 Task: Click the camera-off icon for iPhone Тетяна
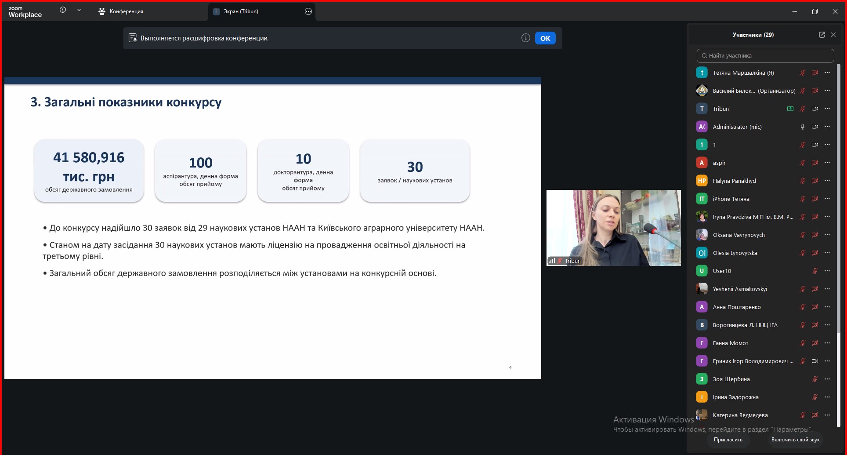(x=815, y=199)
